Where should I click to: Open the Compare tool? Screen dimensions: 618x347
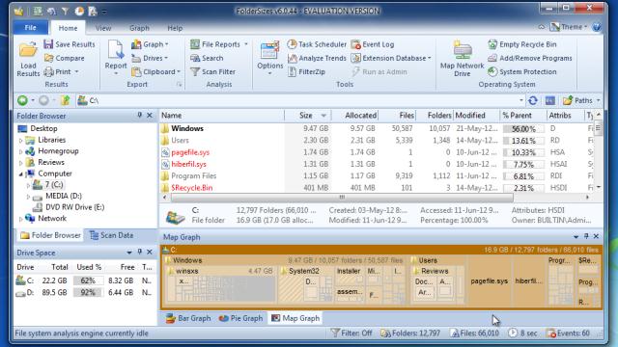coord(65,58)
